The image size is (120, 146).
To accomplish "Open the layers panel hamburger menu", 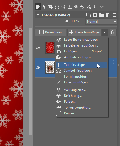I will (114, 15).
